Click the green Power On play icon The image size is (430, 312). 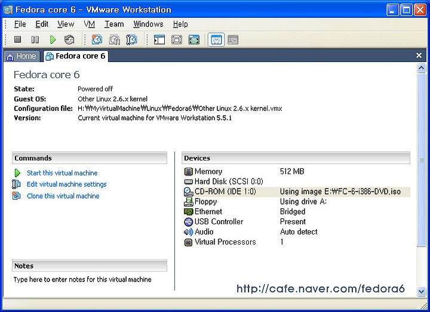pyautogui.click(x=53, y=40)
